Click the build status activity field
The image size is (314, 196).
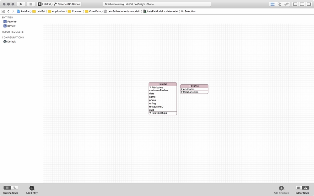click(157, 4)
